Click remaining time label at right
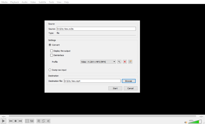205x124 pixels. click(201, 116)
